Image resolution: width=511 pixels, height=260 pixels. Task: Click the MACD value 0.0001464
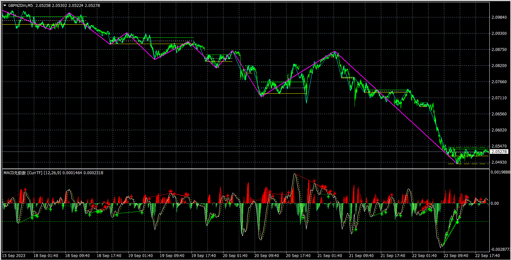point(73,173)
